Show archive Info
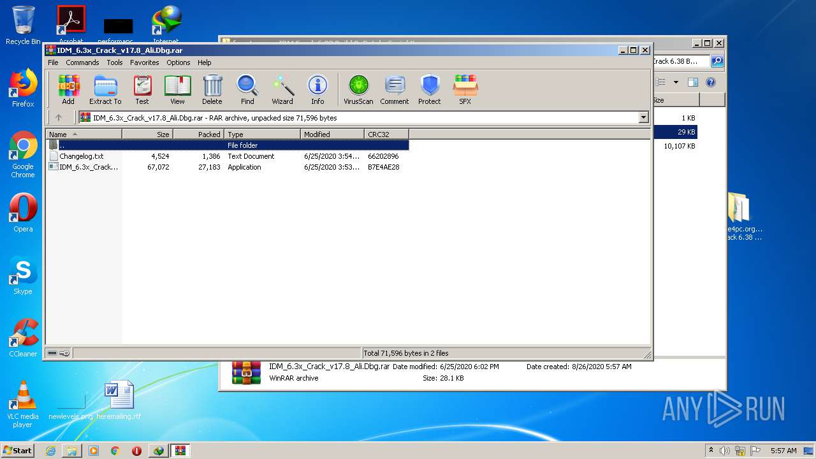 click(317, 89)
